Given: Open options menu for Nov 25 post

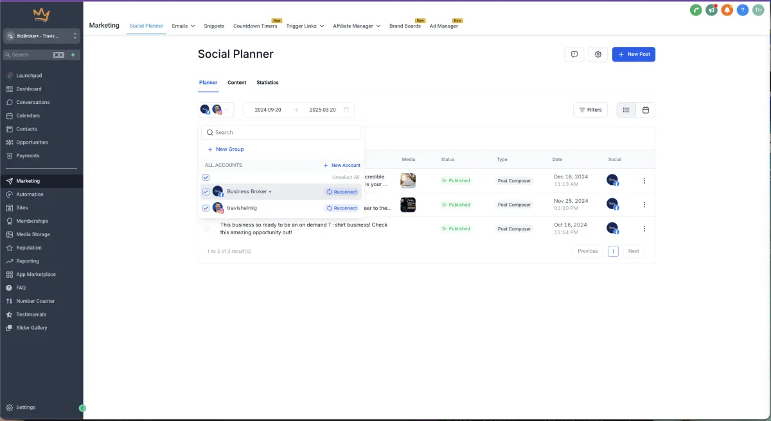Looking at the screenshot, I should 644,205.
